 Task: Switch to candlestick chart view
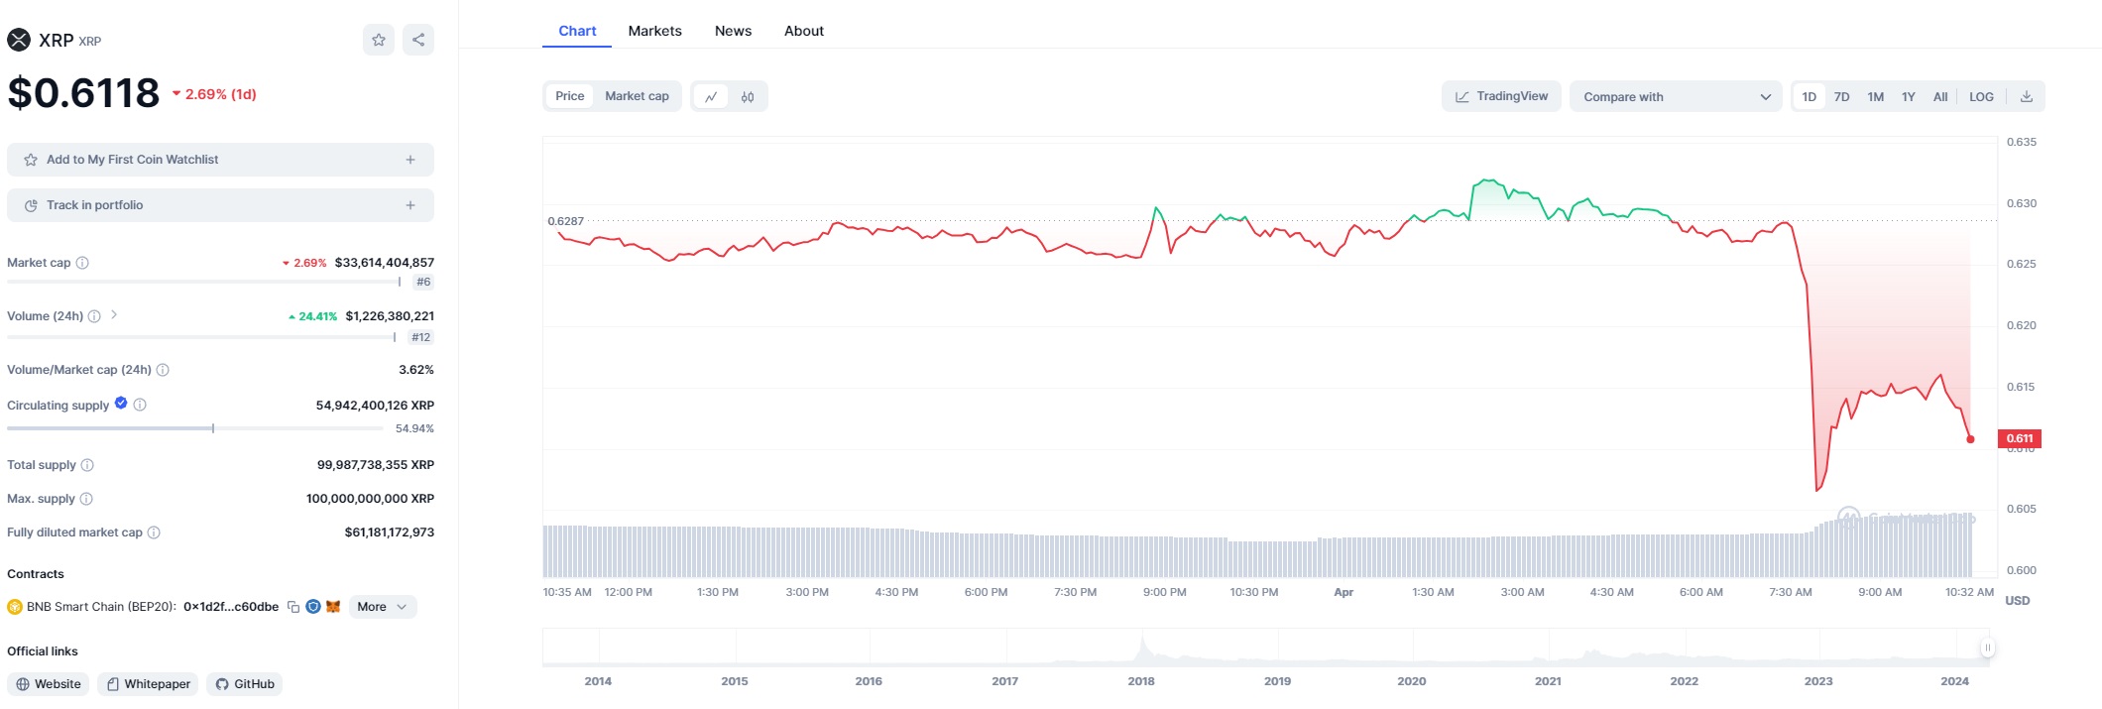point(748,96)
